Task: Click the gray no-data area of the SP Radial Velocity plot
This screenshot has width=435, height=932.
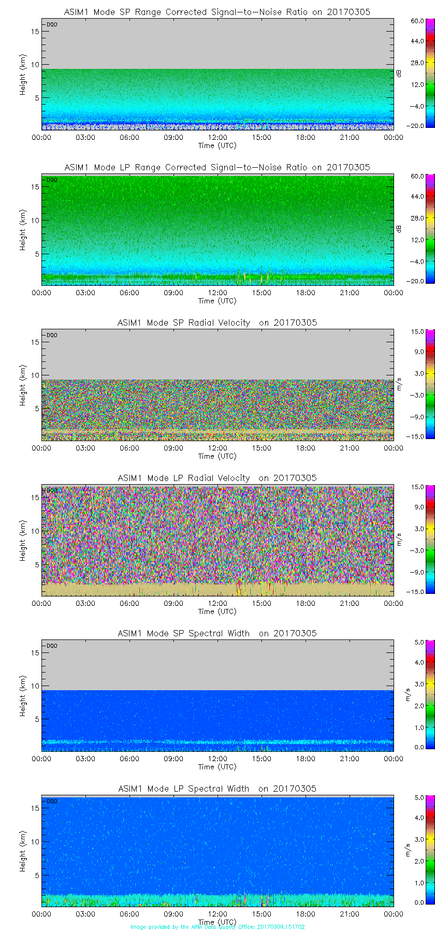Action: click(x=218, y=355)
